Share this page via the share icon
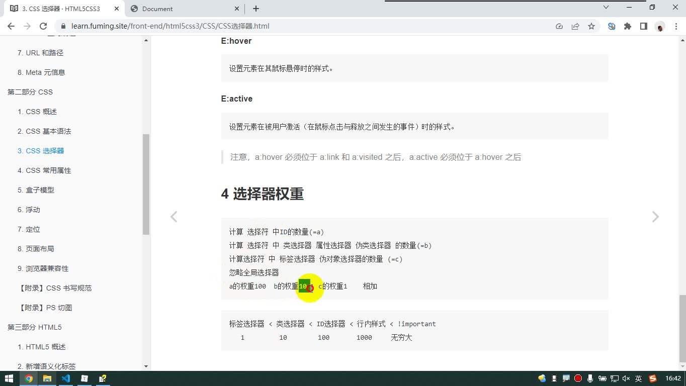 pyautogui.click(x=575, y=26)
